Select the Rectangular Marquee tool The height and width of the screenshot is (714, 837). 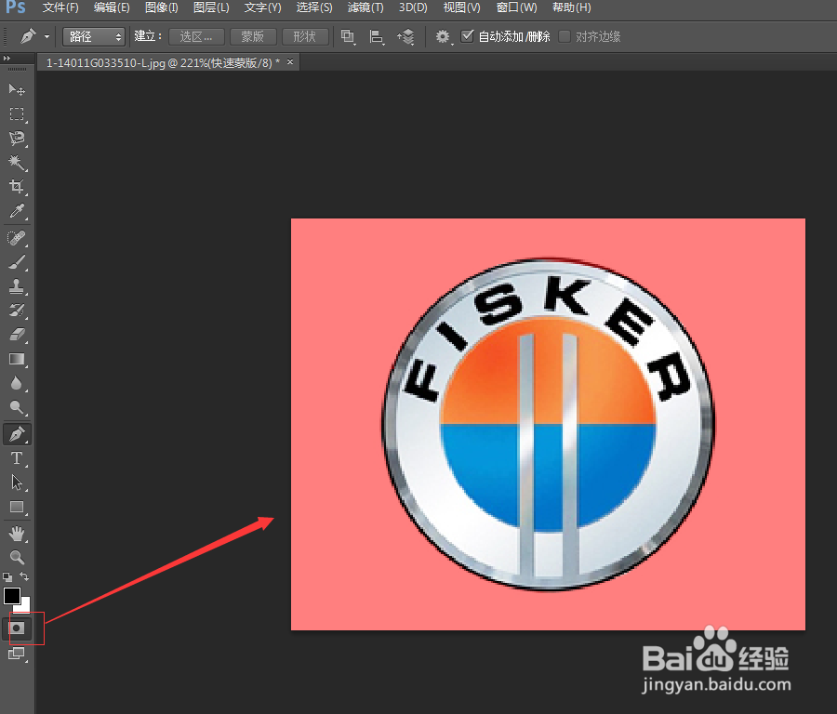point(17,113)
